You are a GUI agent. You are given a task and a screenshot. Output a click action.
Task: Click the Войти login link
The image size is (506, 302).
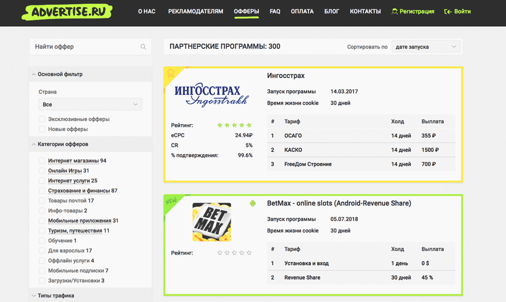point(463,12)
